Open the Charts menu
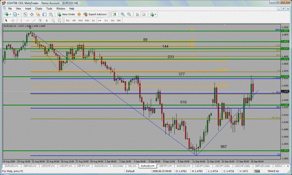Screen dimensions: 292x175 coord(39,8)
